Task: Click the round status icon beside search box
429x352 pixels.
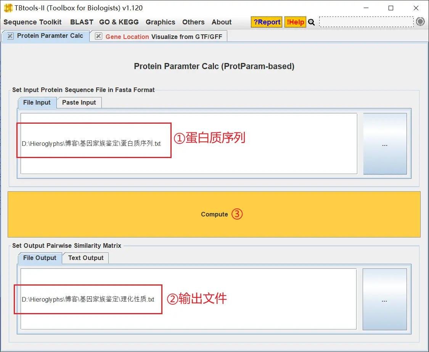Action: pos(420,22)
